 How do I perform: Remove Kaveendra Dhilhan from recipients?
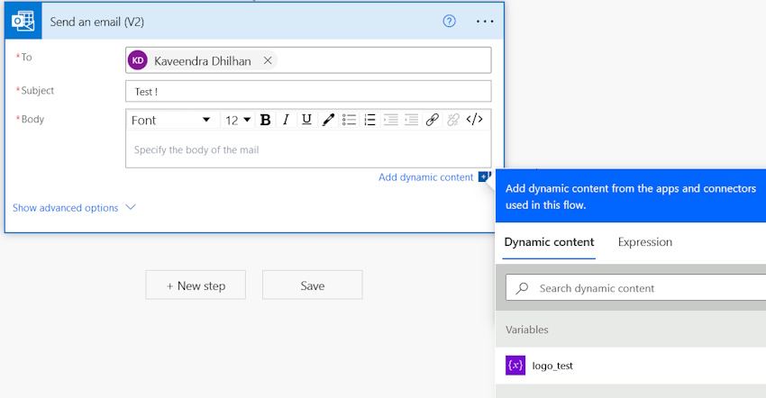point(268,60)
